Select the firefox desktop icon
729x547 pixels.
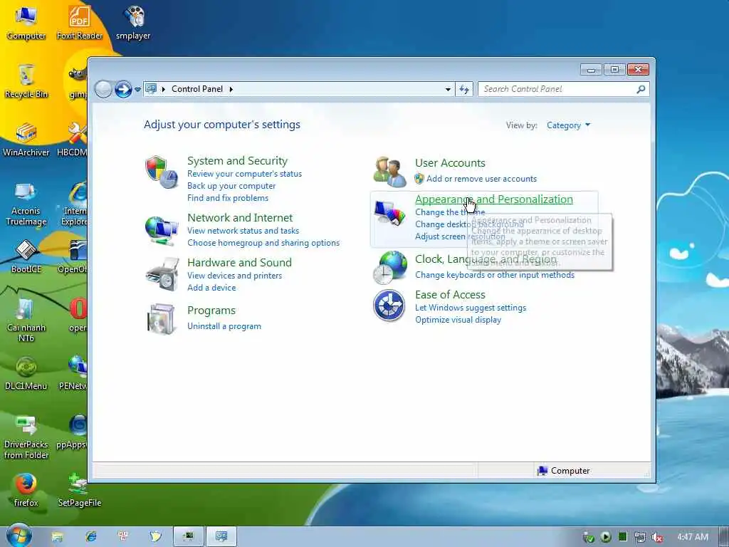pos(26,490)
